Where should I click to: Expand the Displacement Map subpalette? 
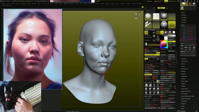(x=186, y=91)
